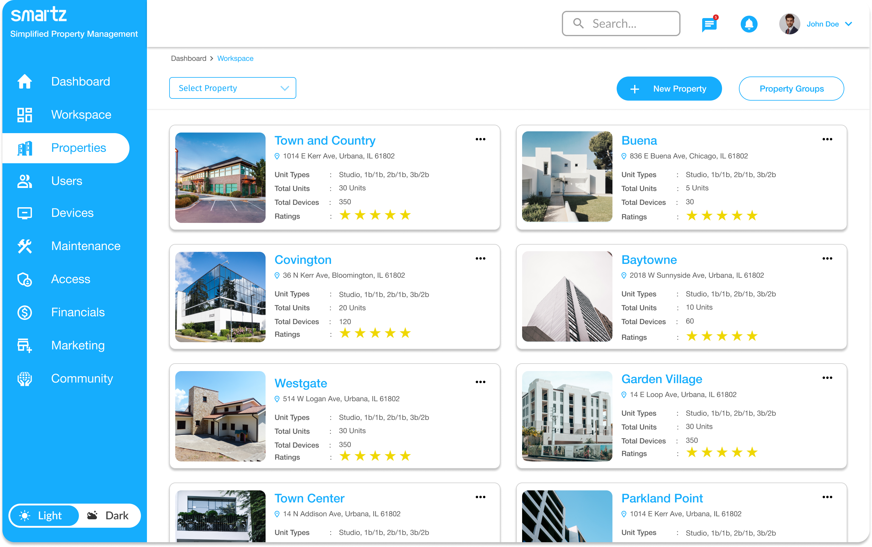Viewport: 872px width, 547px height.
Task: Click Town and Country star rating
Action: tap(375, 215)
